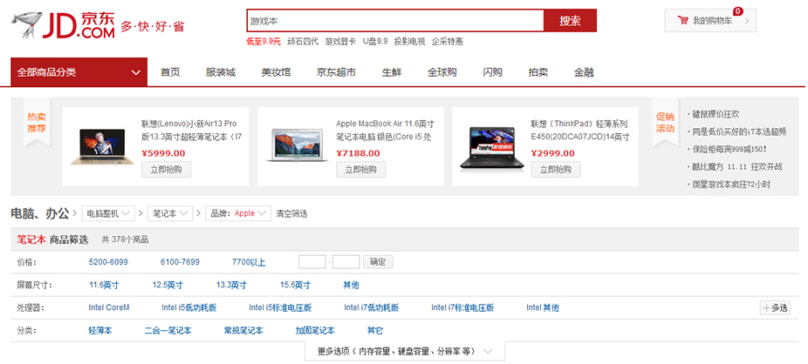The image size is (808, 364).
Task: Open the 品牌: Apple filter dropdown
Action: click(x=236, y=213)
